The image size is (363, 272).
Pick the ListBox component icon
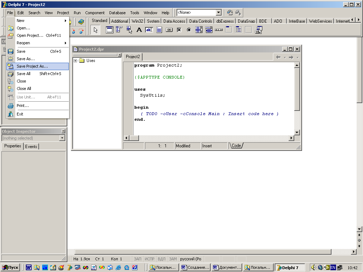click(x=199, y=30)
